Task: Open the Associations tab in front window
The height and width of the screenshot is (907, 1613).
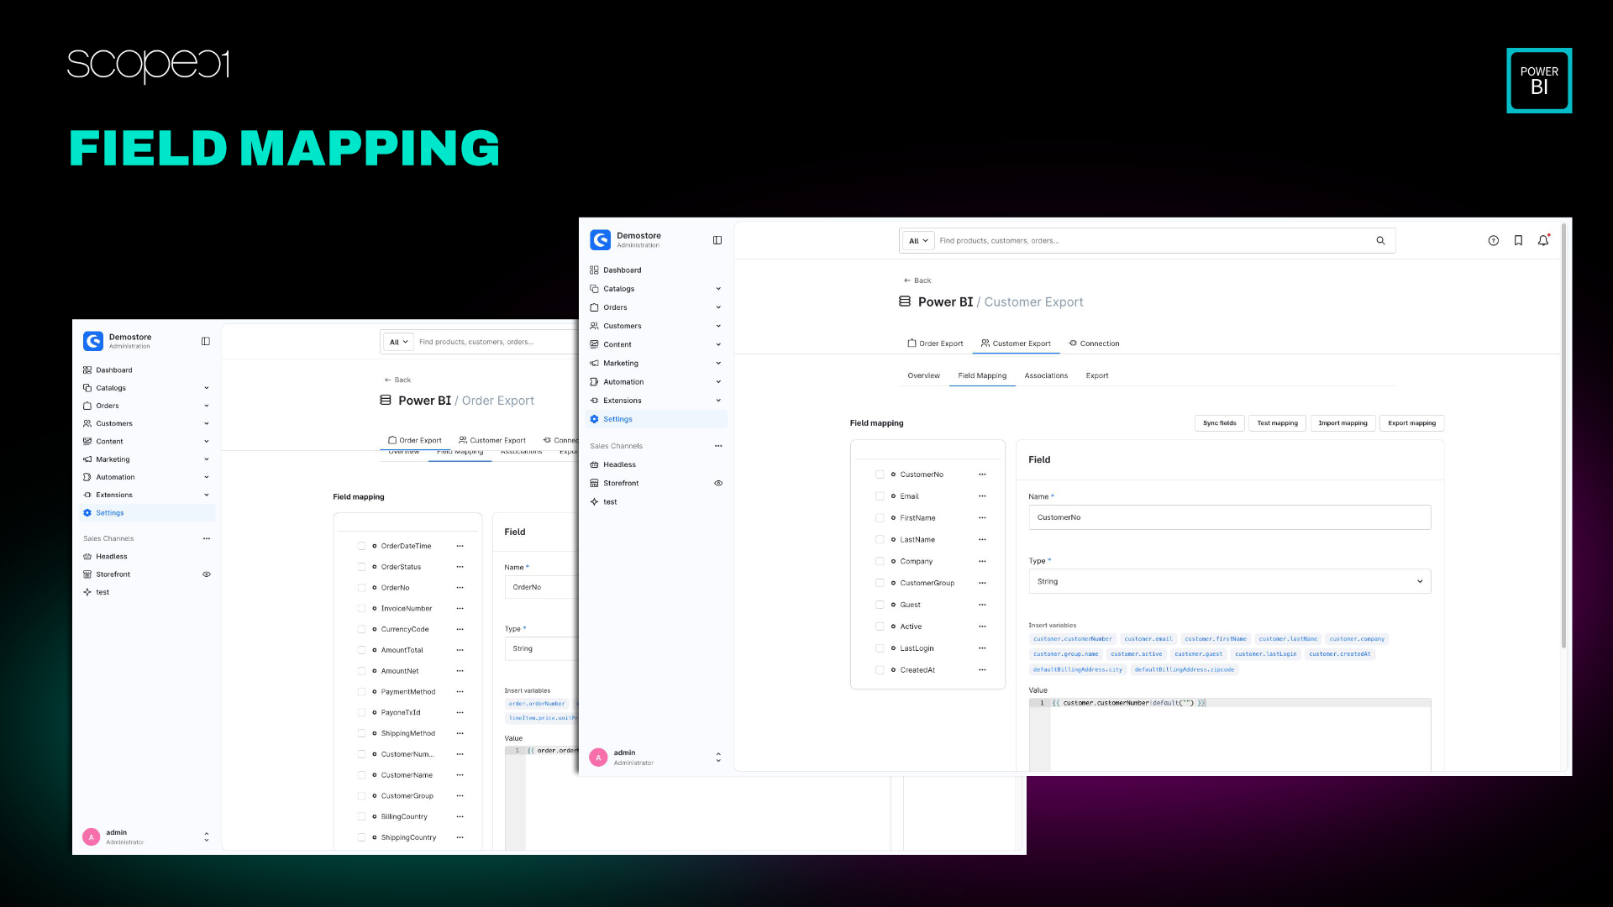Action: click(1046, 375)
